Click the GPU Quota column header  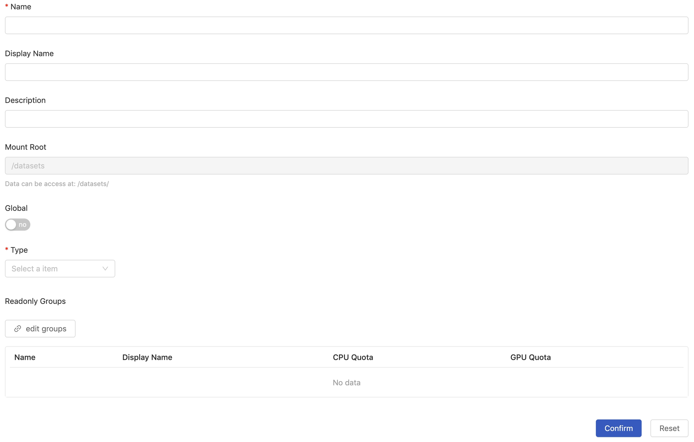tap(530, 357)
